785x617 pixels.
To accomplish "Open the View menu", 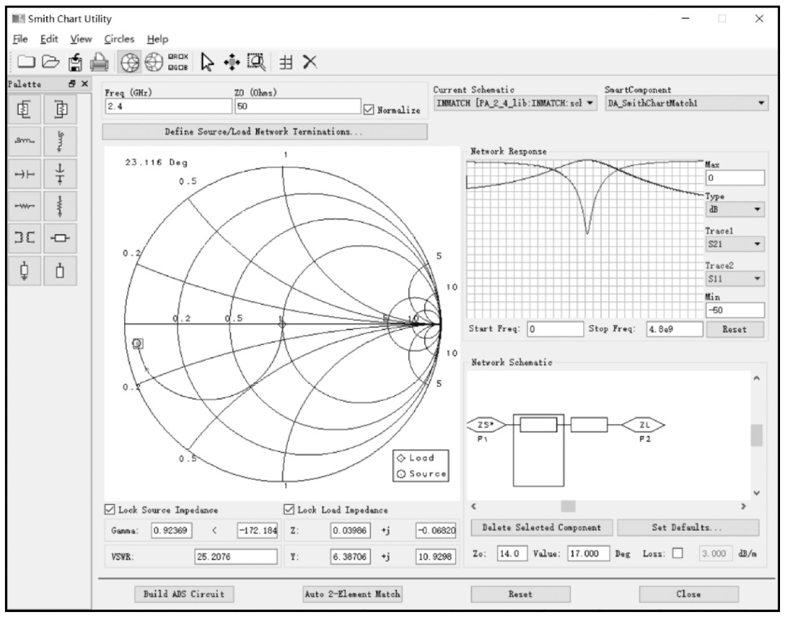I will (x=81, y=39).
